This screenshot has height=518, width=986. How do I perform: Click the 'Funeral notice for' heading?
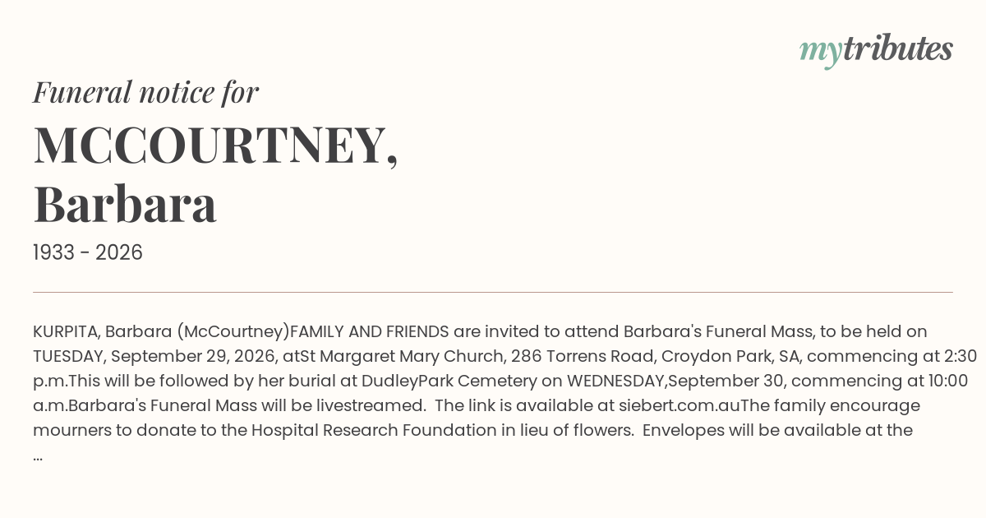click(145, 92)
